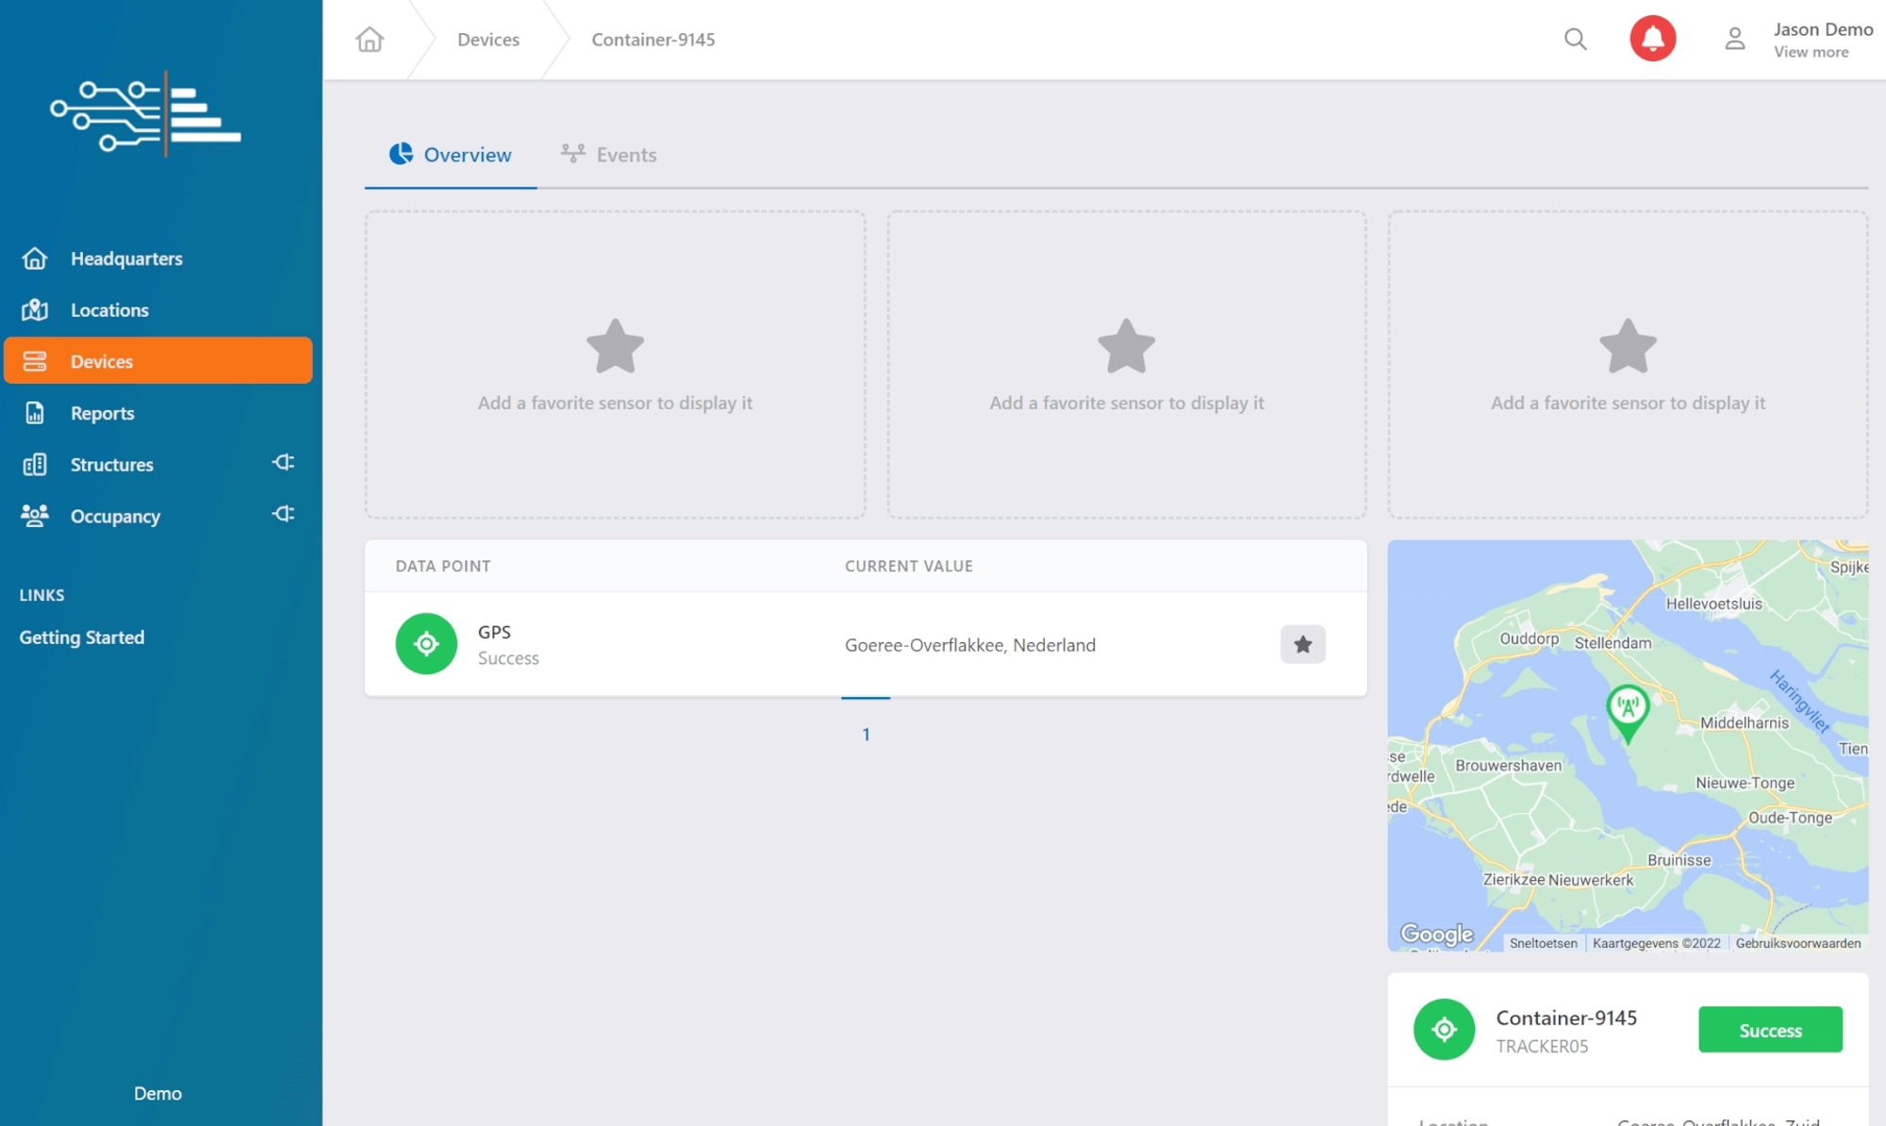
Task: Click the Locations sidebar icon
Action: coord(35,308)
